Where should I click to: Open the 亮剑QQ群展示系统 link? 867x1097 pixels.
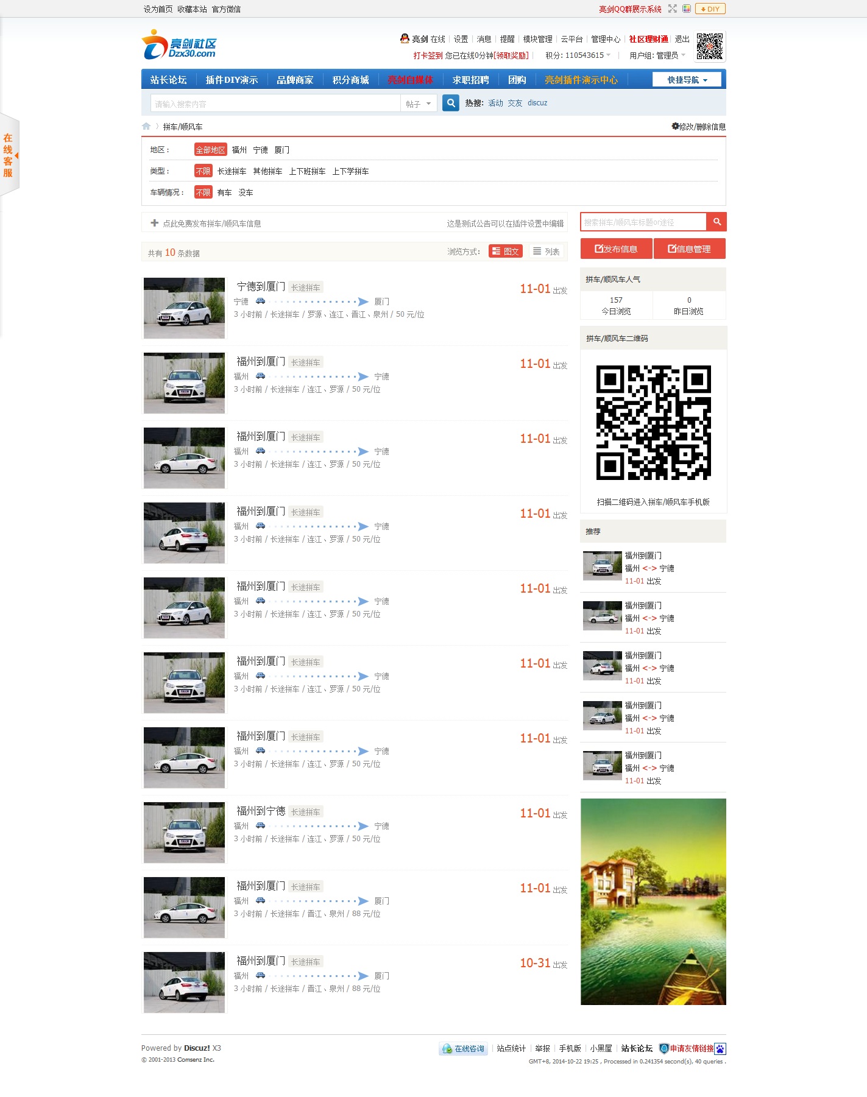[x=630, y=9]
